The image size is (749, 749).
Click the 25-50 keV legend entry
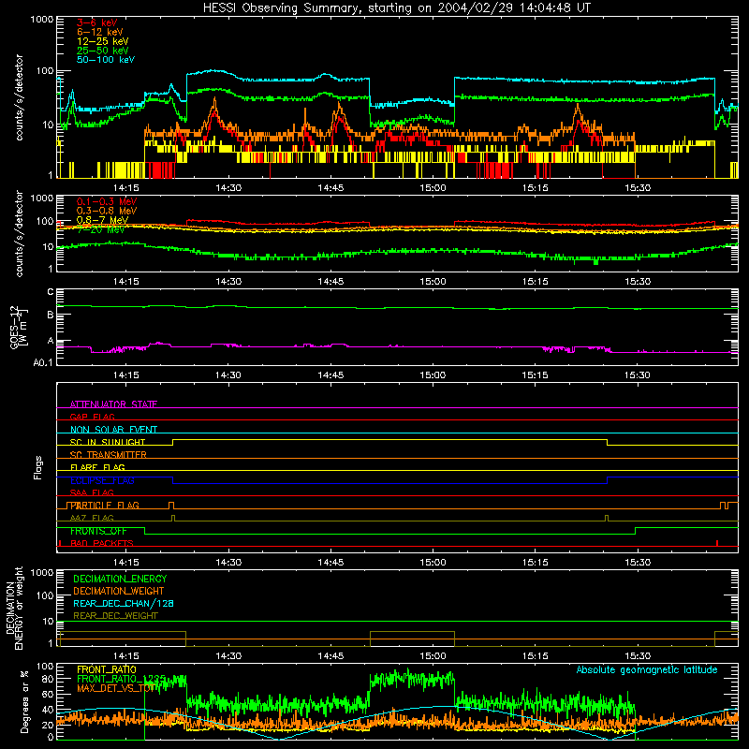103,51
